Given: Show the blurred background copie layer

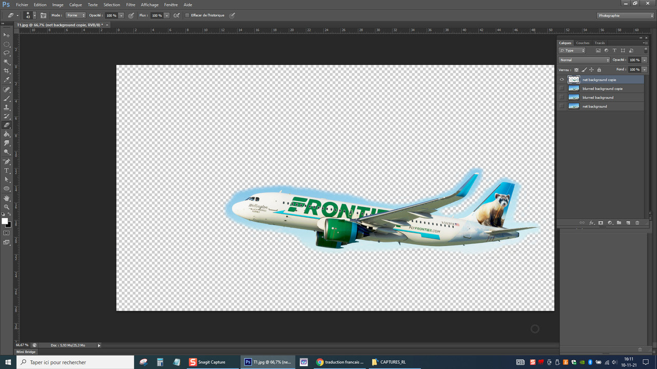Looking at the screenshot, I should 562,89.
